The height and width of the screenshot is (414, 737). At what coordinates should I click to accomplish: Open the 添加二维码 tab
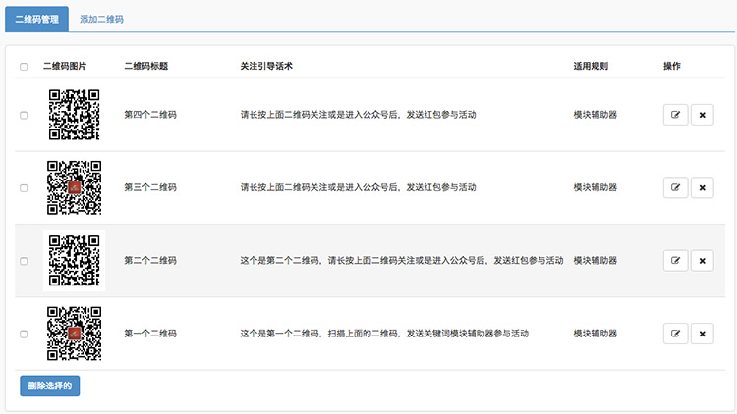[x=101, y=20]
